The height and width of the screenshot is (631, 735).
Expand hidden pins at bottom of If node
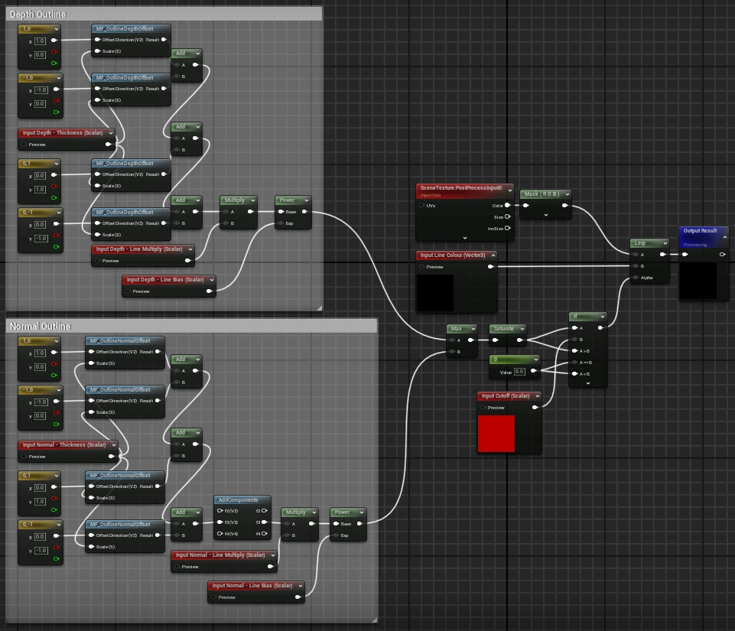pyautogui.click(x=588, y=383)
